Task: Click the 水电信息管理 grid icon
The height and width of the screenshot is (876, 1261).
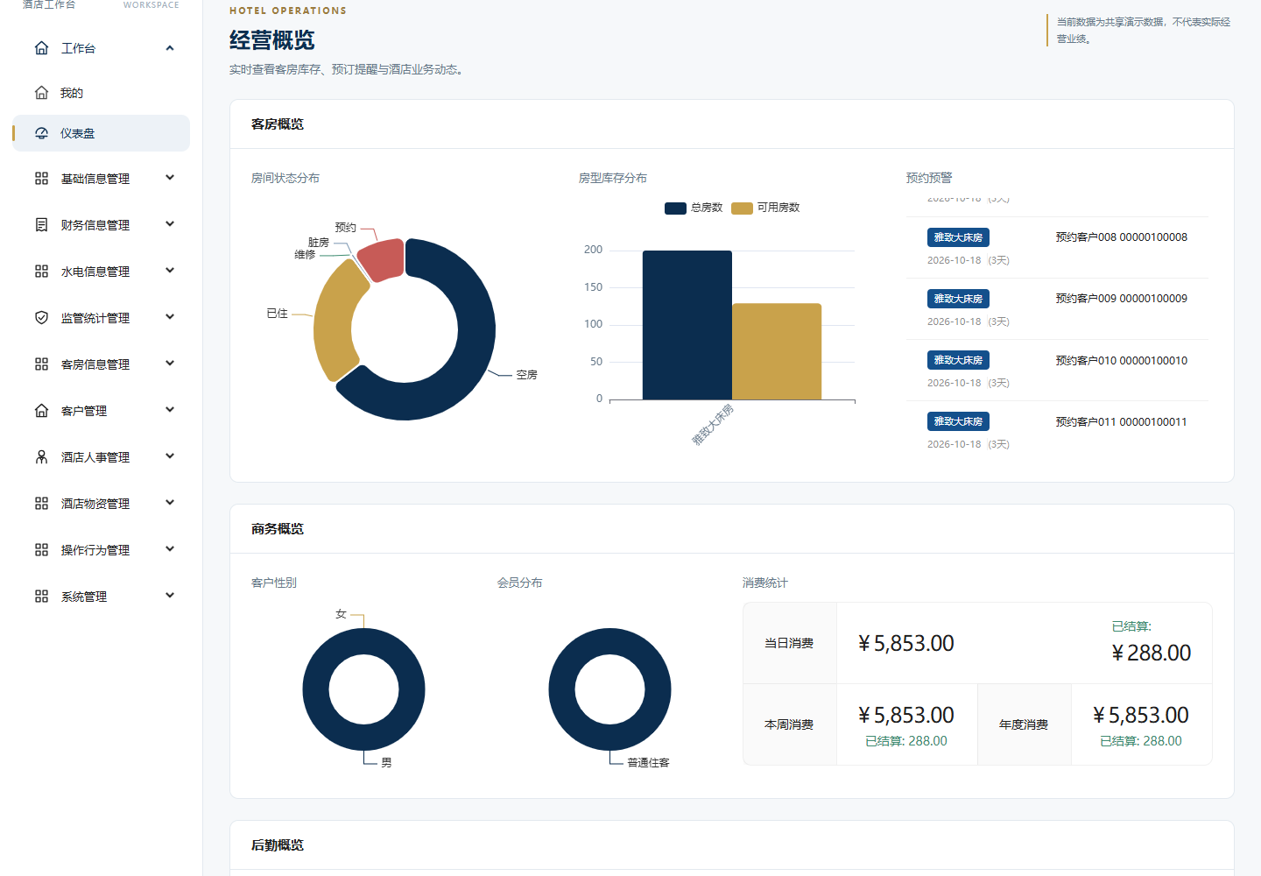Action: coord(41,272)
